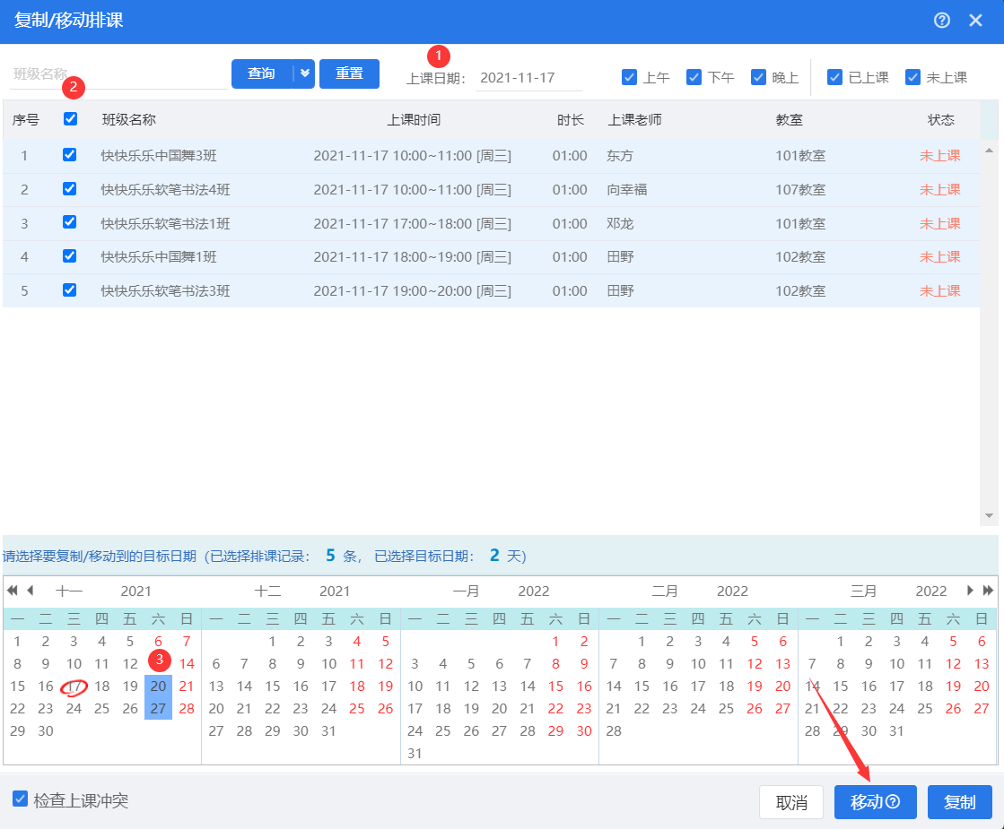The width and height of the screenshot is (1004, 829).
Task: Click the 未上课 status in row 5
Action: [940, 290]
